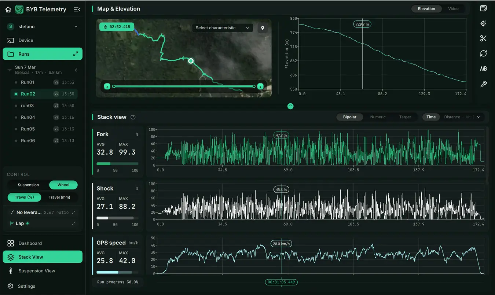Image resolution: width=495 pixels, height=295 pixels.
Task: Open the stefano user dropdown
Action: coord(43,26)
